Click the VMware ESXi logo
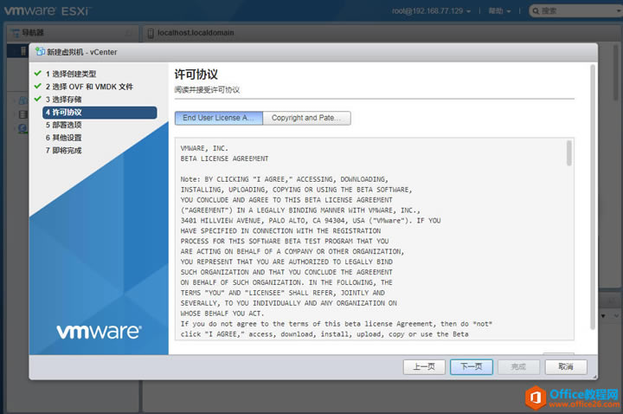Image resolution: width=623 pixels, height=414 pixels. coord(47,10)
